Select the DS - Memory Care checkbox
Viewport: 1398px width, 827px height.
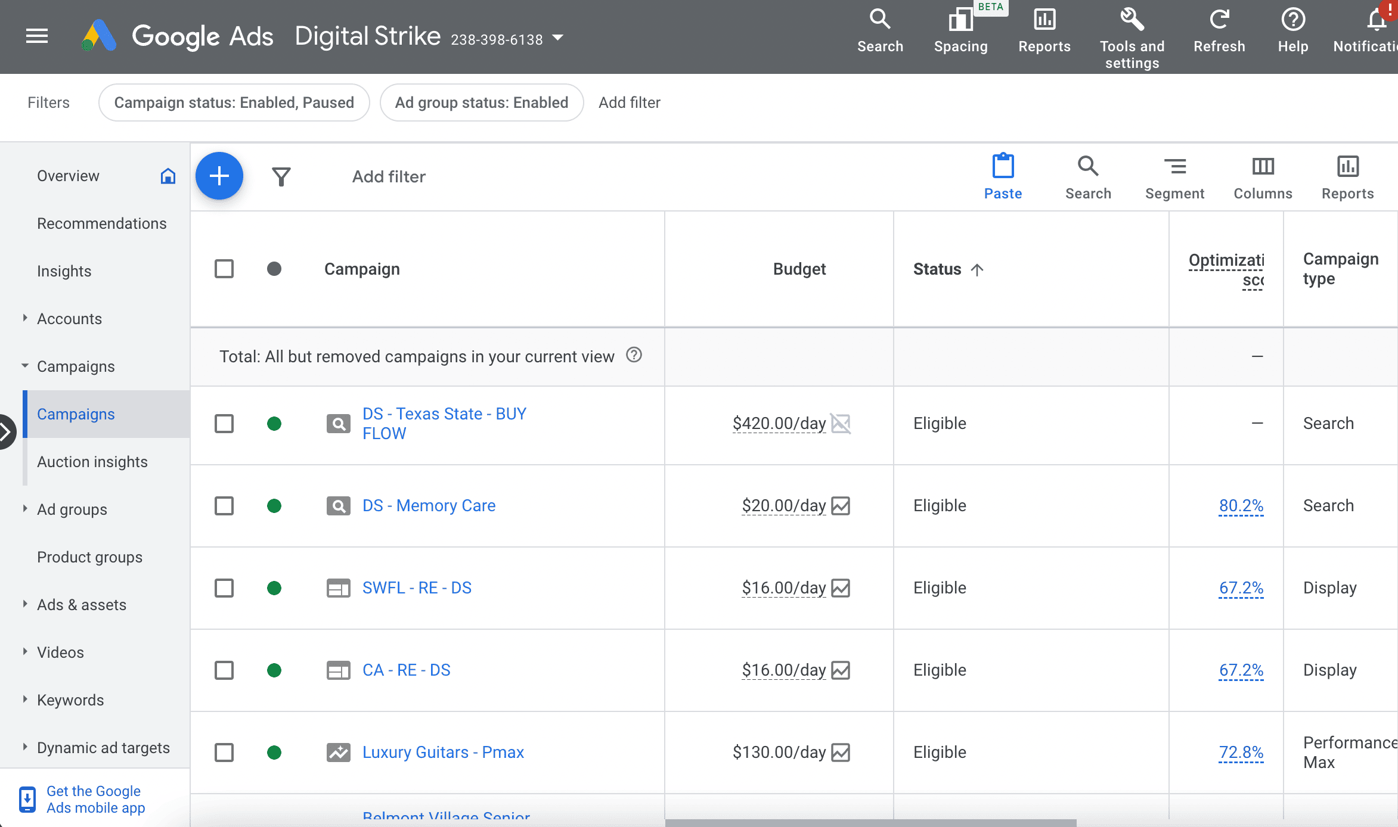point(224,506)
